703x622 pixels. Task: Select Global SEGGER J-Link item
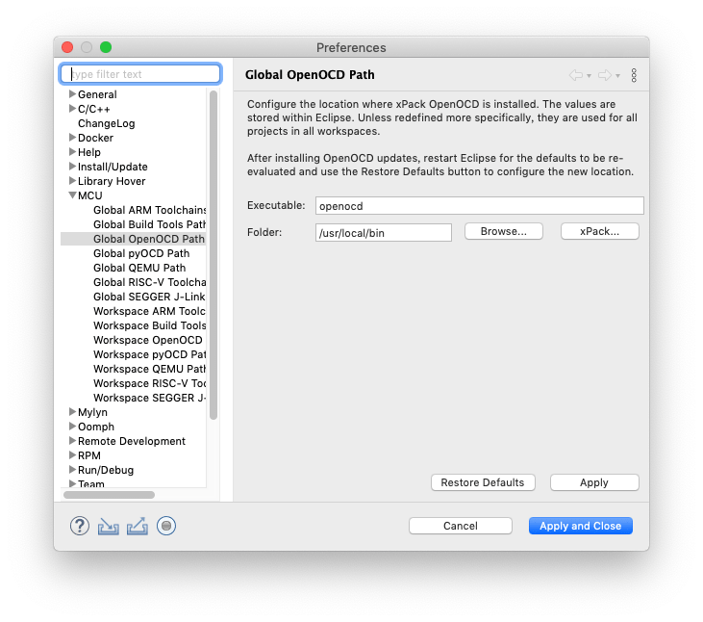click(149, 297)
